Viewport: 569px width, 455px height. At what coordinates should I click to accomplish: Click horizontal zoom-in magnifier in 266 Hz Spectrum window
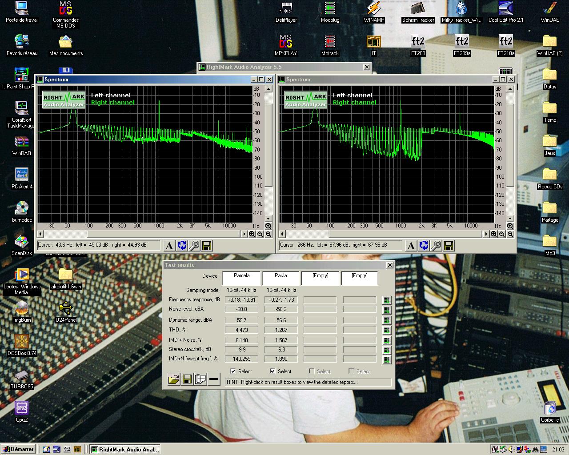(494, 234)
